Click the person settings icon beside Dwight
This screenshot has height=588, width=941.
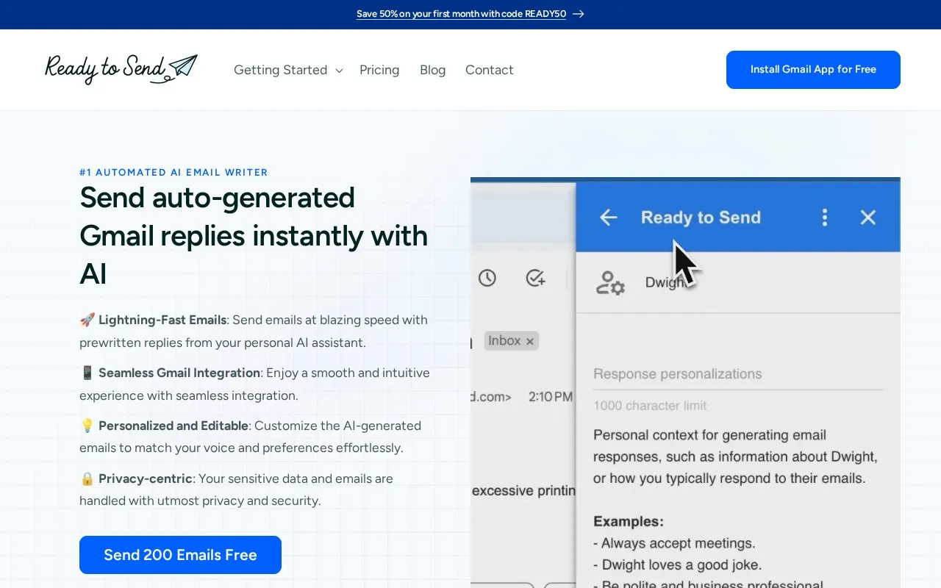[610, 282]
